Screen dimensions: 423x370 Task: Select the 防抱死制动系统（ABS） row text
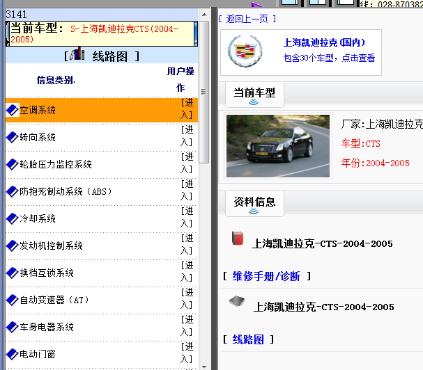click(66, 191)
